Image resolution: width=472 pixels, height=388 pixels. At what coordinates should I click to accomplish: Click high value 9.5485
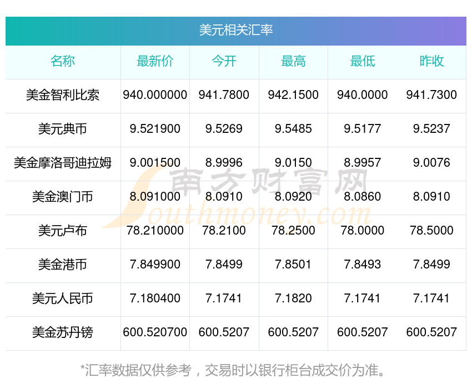(293, 129)
